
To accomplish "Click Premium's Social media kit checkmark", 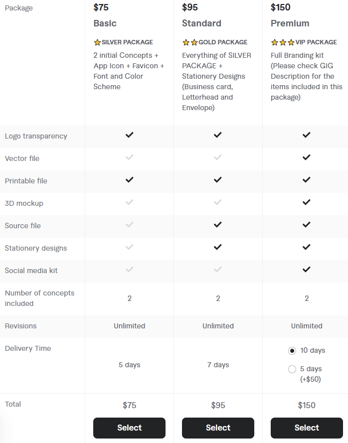I will click(x=307, y=270).
